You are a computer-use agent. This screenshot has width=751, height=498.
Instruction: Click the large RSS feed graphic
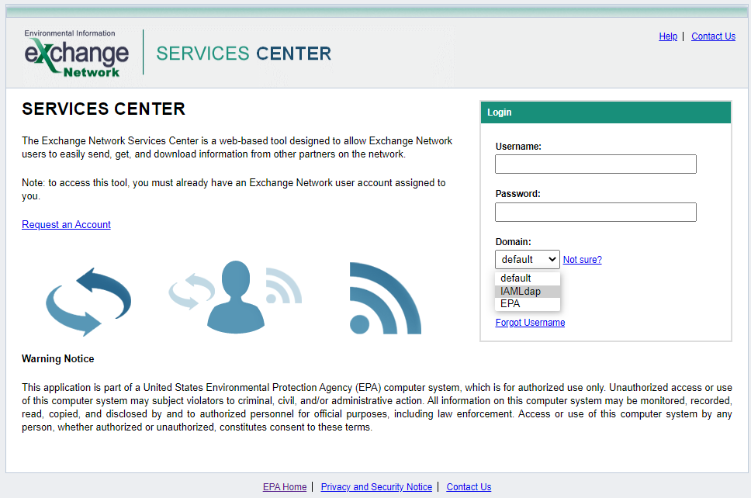coord(385,298)
